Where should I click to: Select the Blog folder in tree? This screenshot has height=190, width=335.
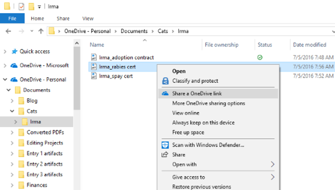(32, 101)
